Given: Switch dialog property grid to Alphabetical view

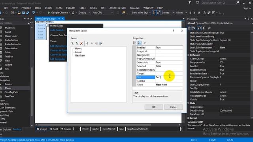Looking at the screenshot, I should 139,43.
